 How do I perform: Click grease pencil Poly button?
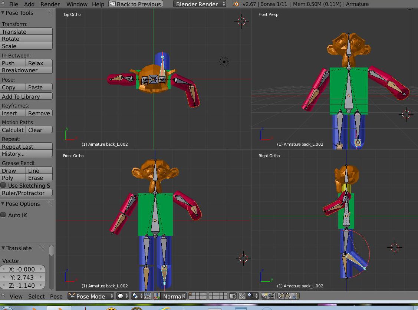pos(13,178)
